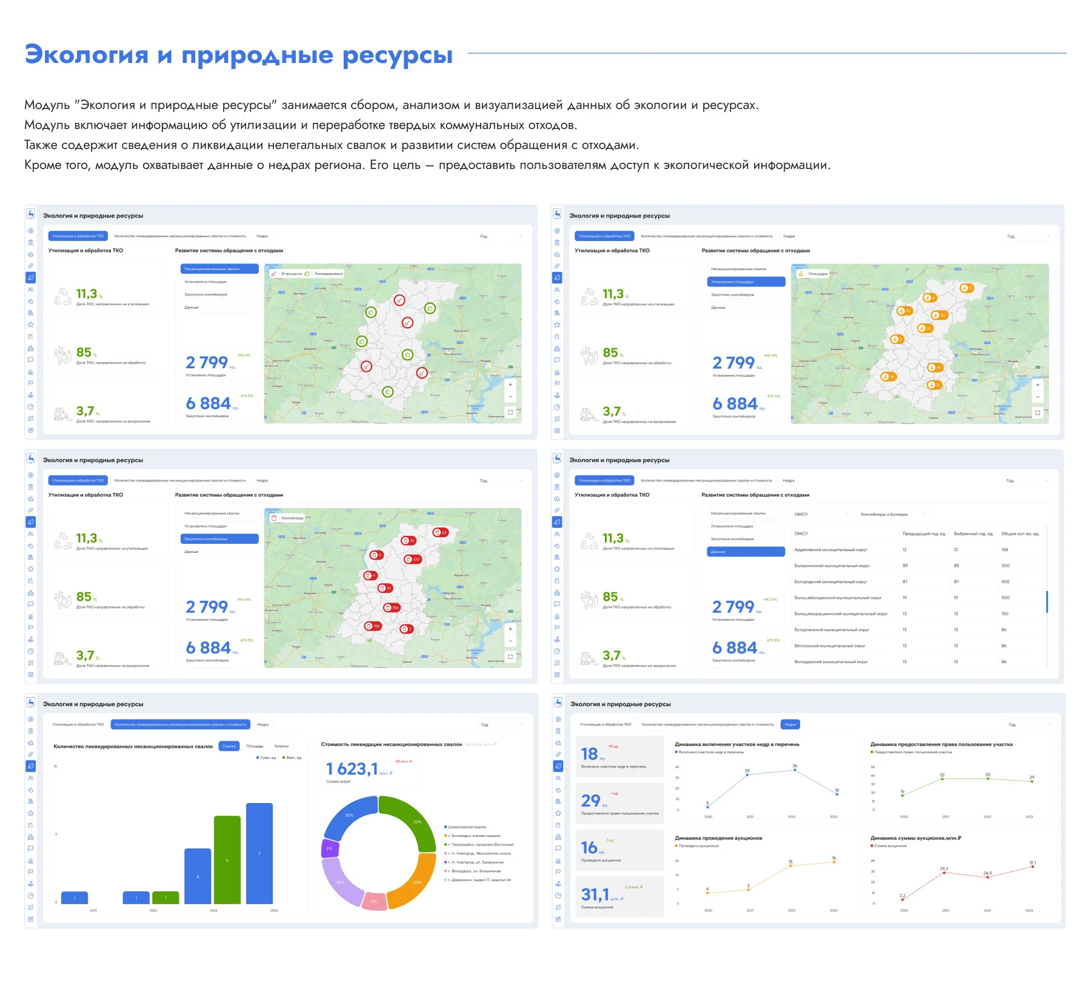This screenshot has height=995, width=1091.
Task: Open the chat bubble icon in bar chart panel
Action: pos(31,848)
